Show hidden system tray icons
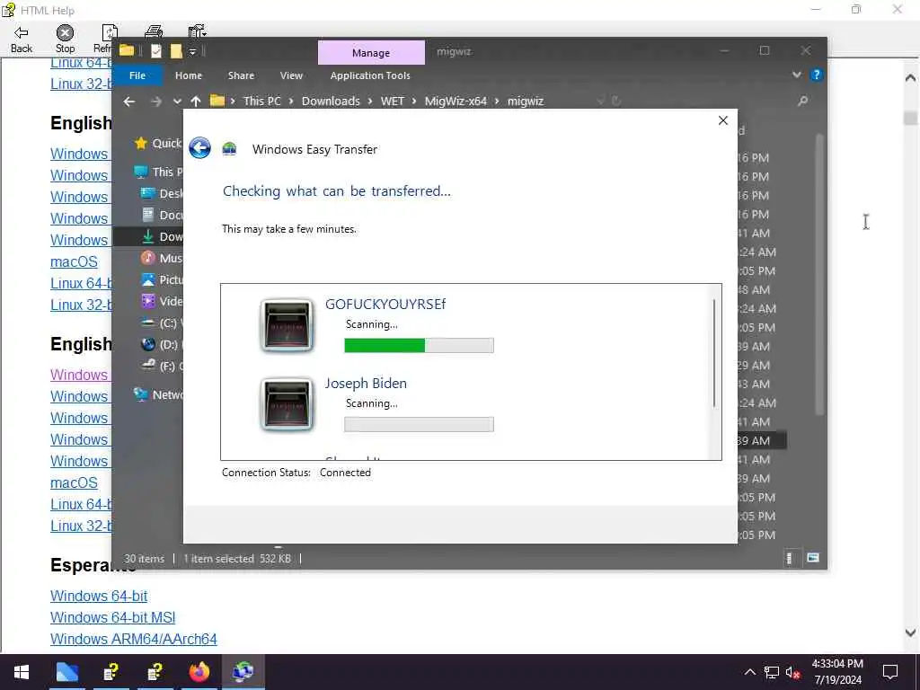This screenshot has width=920, height=690. coord(750,672)
